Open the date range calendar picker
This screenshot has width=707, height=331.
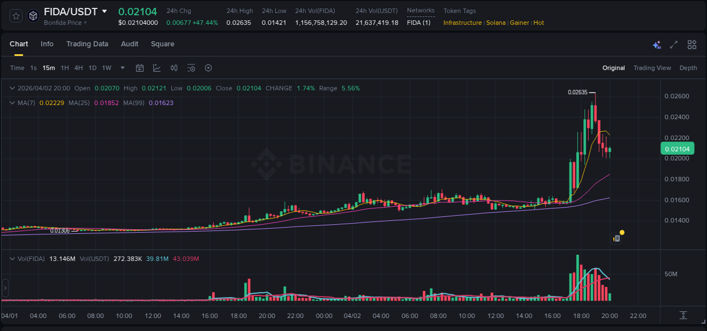[x=140, y=68]
